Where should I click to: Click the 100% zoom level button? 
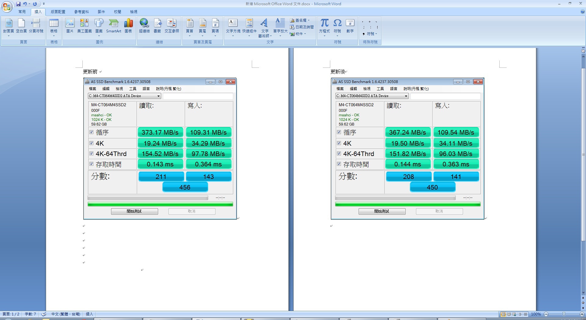(x=536, y=314)
